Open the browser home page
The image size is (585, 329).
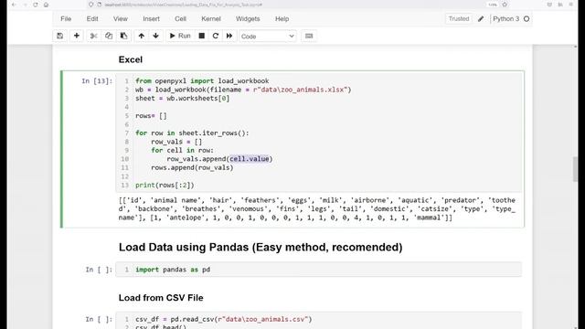tap(47, 5)
